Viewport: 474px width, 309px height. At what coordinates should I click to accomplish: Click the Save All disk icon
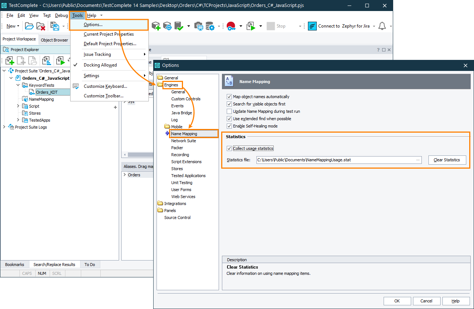coord(54,26)
